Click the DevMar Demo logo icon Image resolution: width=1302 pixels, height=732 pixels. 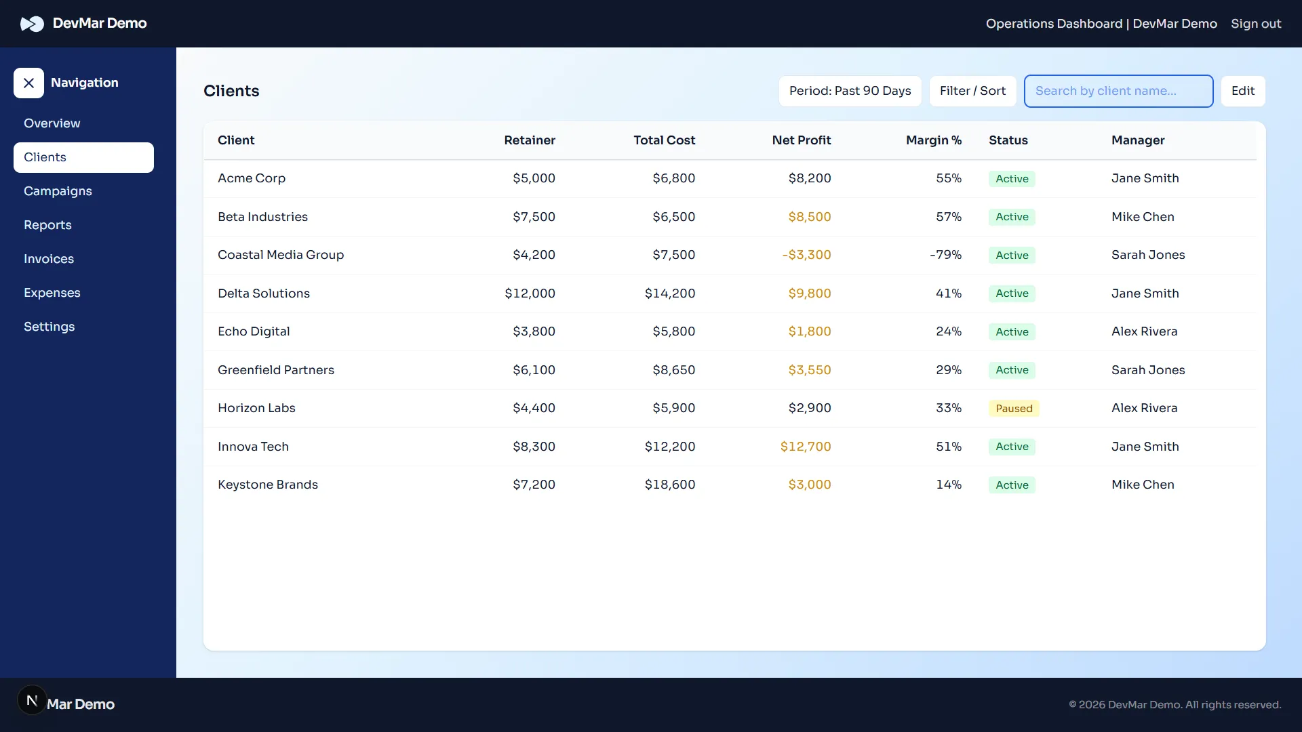tap(32, 24)
